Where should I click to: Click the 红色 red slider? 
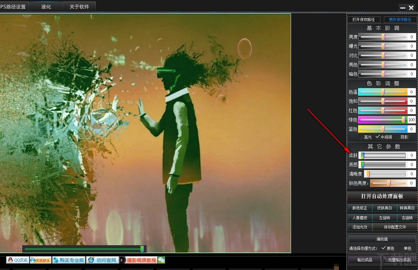pyautogui.click(x=383, y=110)
